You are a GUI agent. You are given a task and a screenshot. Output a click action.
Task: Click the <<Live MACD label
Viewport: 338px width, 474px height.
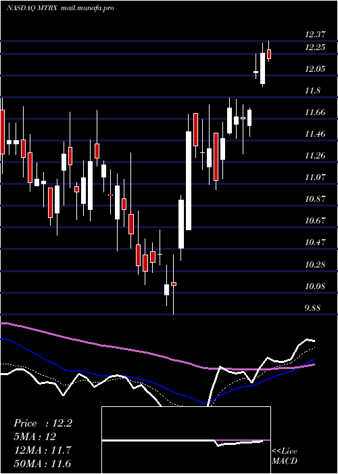(x=285, y=456)
